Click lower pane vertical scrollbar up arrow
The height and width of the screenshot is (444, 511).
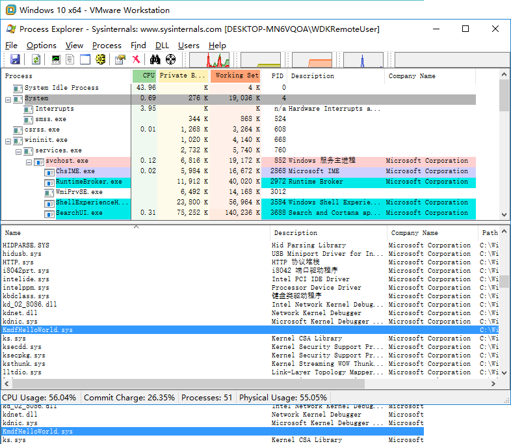tap(504, 231)
